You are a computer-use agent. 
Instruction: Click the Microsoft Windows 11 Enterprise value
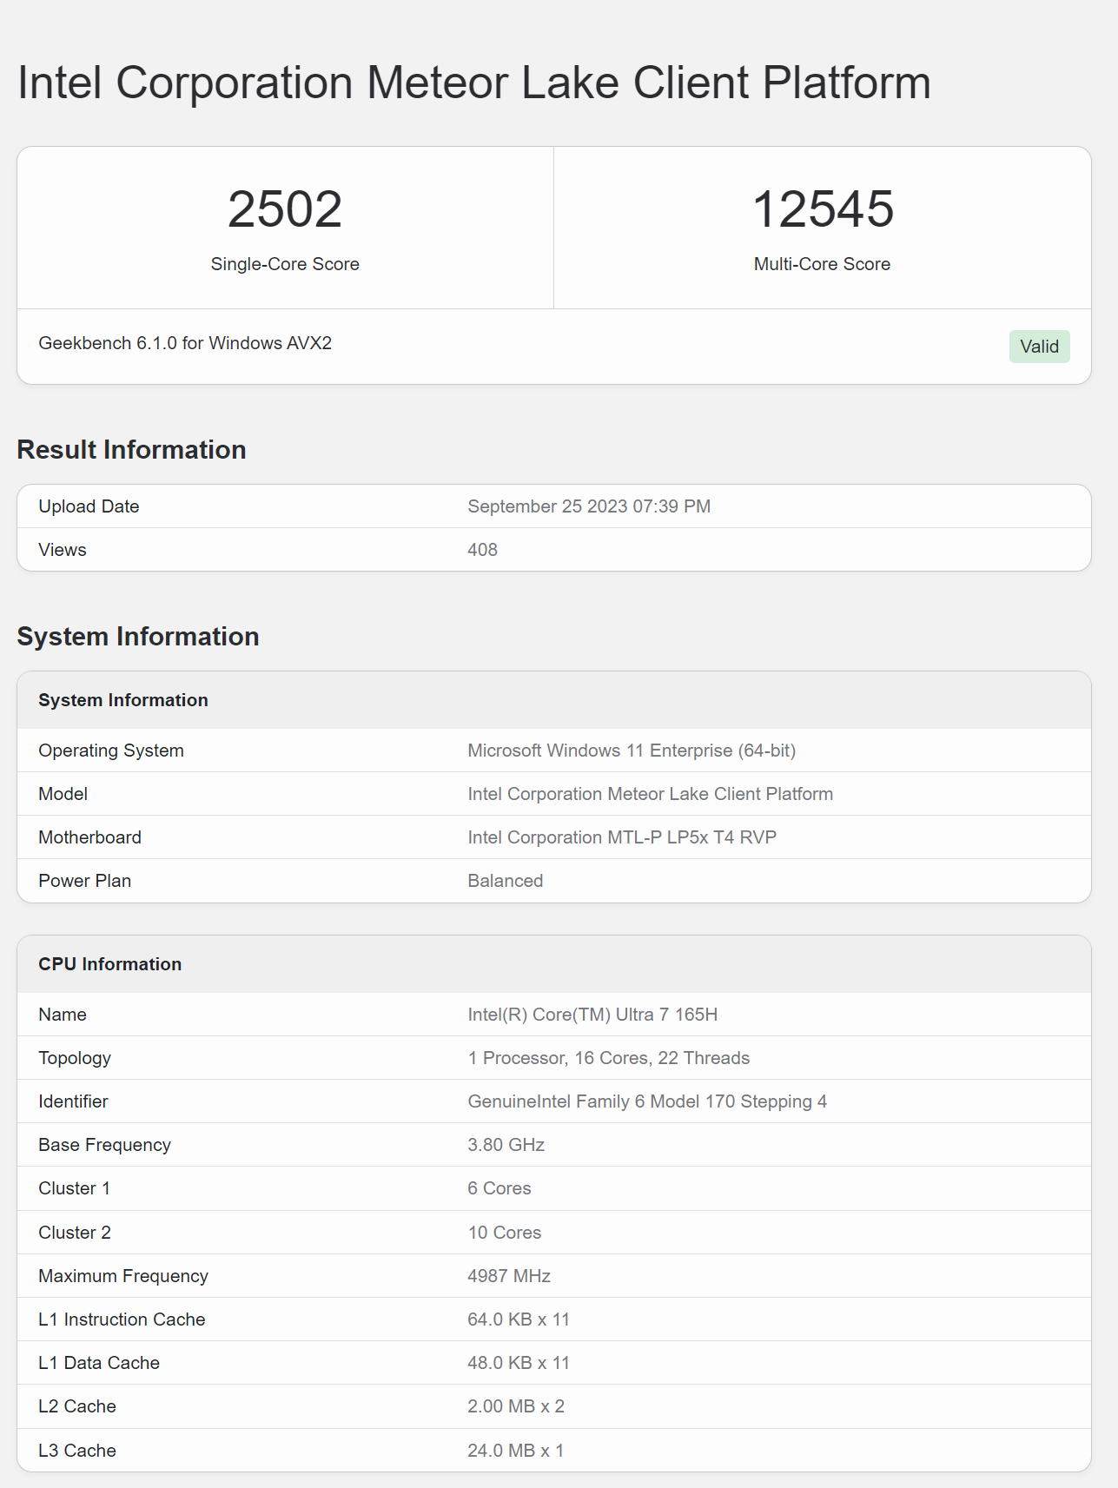[x=631, y=751]
